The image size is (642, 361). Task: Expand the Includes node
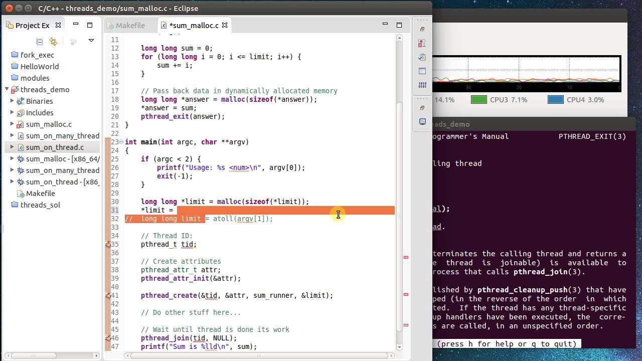[x=13, y=112]
